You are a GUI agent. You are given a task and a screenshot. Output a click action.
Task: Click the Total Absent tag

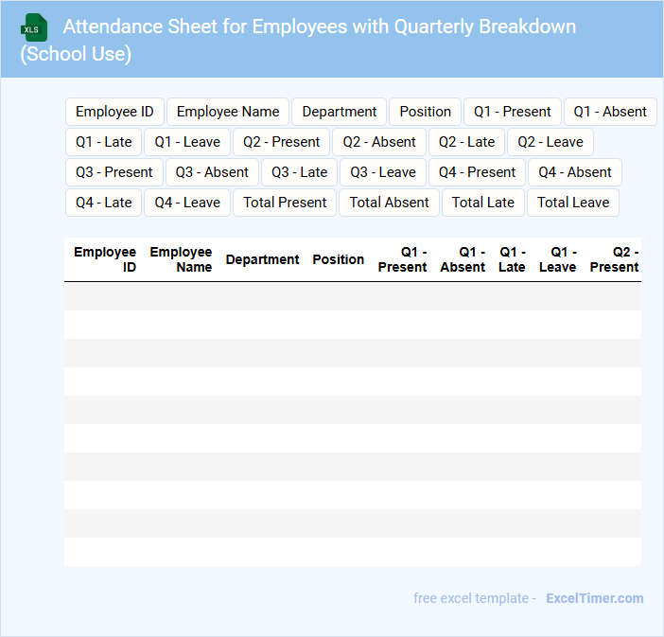coord(389,203)
